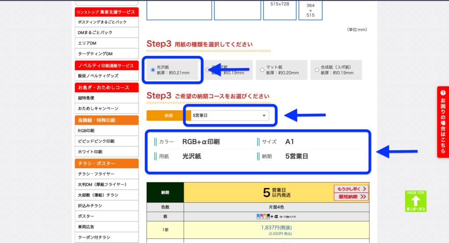The width and height of the screenshot is (449, 243).
Task: Open 販促ノベルティグッズ link
Action: (107, 76)
